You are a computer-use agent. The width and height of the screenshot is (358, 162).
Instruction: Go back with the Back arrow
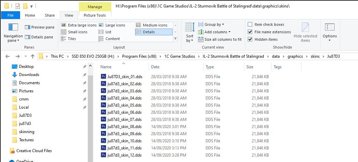[x=7, y=56]
